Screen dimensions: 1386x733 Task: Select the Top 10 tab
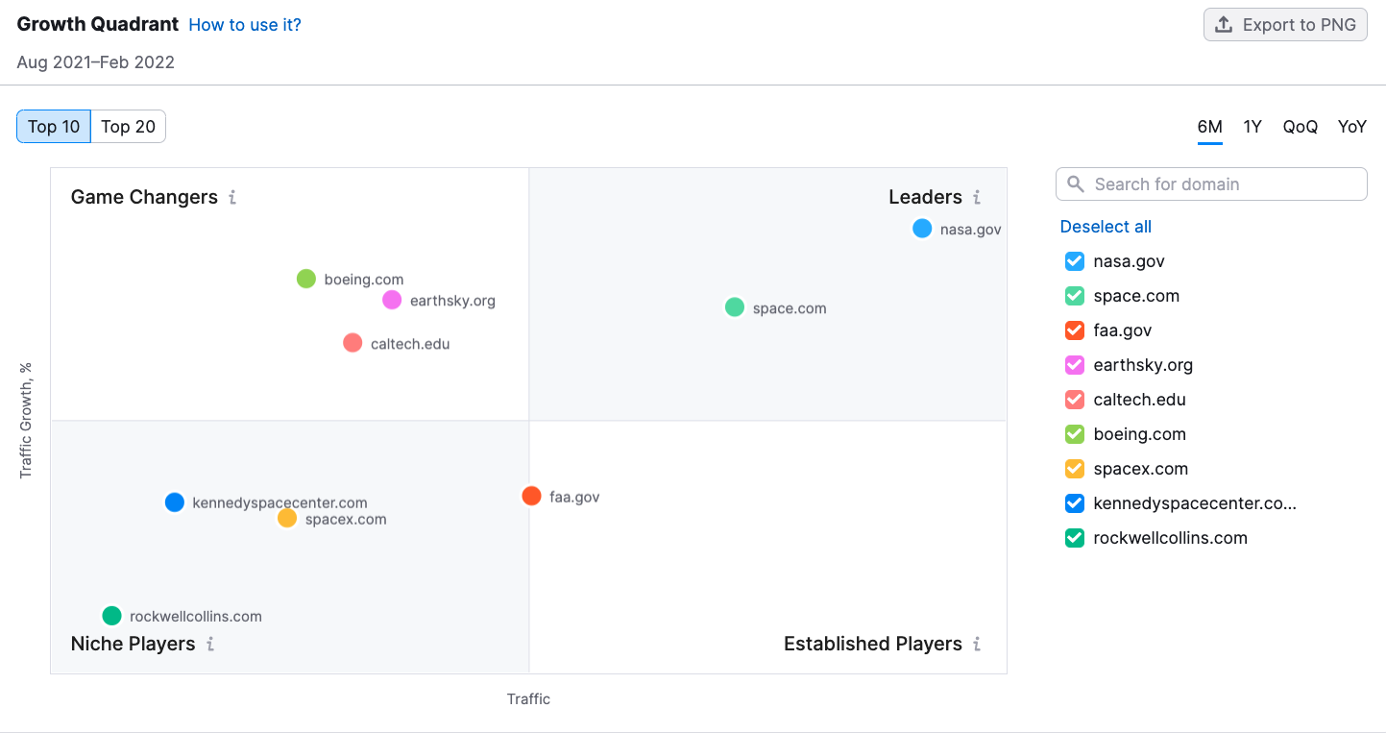click(x=54, y=127)
